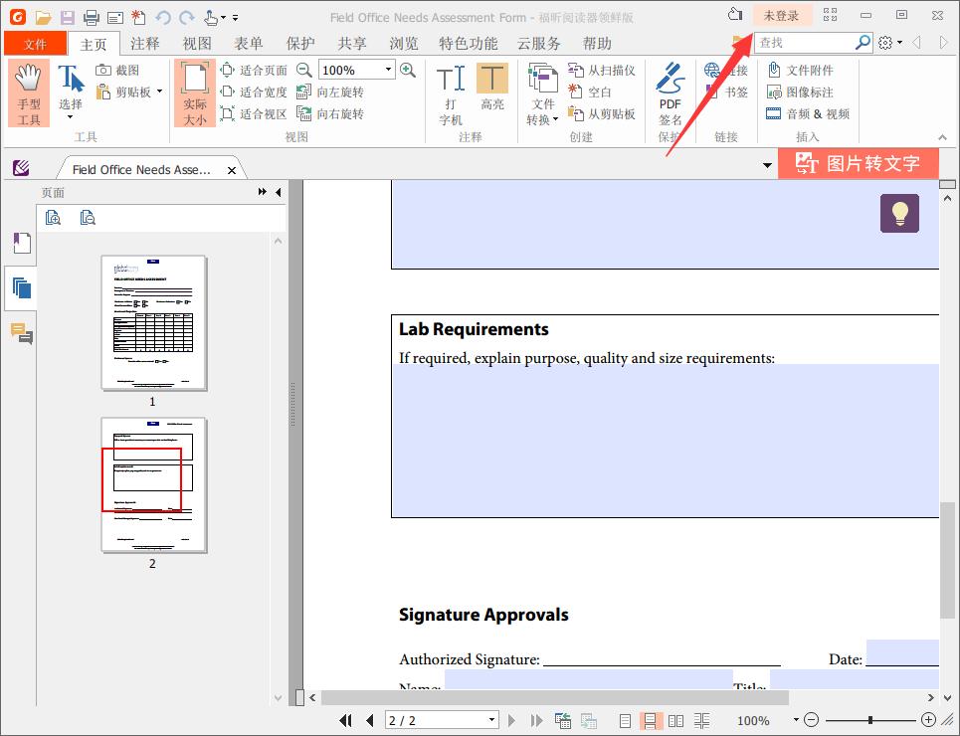Viewport: 960px width, 736px height.
Task: Click the lightbulb tip icon in document
Action: pos(899,213)
